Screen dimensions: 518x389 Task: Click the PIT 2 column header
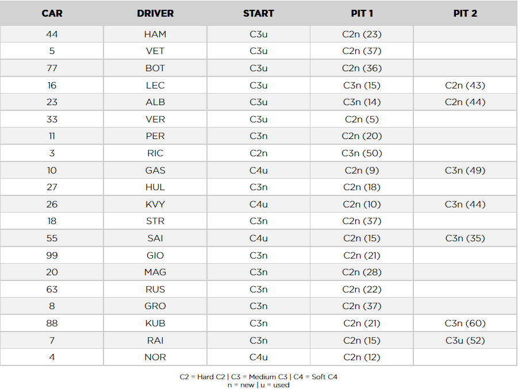(x=465, y=13)
